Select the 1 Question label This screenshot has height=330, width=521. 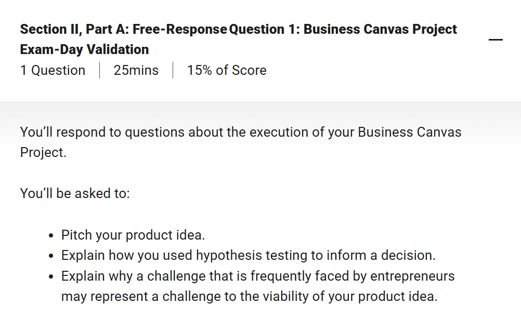pos(53,70)
